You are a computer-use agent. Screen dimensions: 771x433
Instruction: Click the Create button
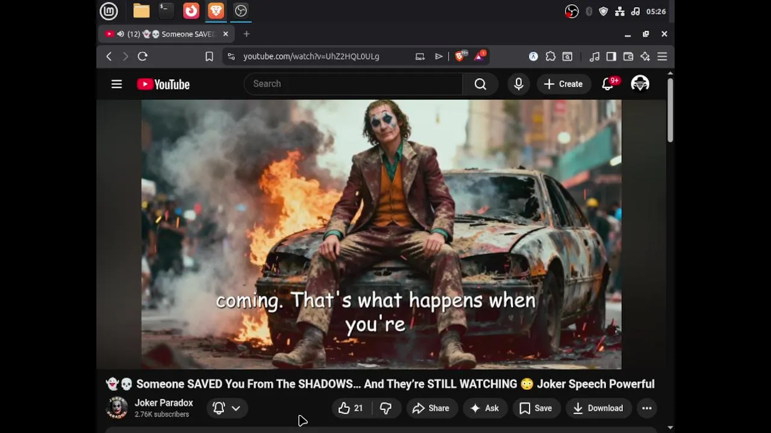(x=563, y=84)
